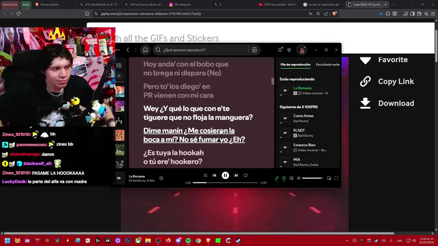The width and height of the screenshot is (438, 246).
Task: Bookmark this page icon in address bar
Action: tap(87, 14)
